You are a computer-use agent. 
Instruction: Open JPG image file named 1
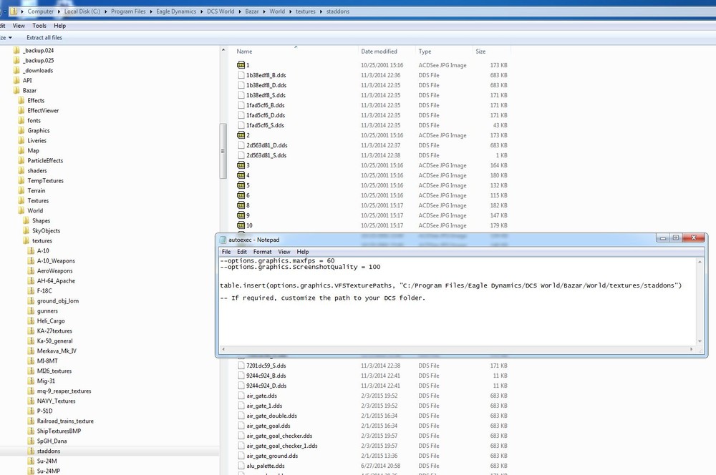248,65
